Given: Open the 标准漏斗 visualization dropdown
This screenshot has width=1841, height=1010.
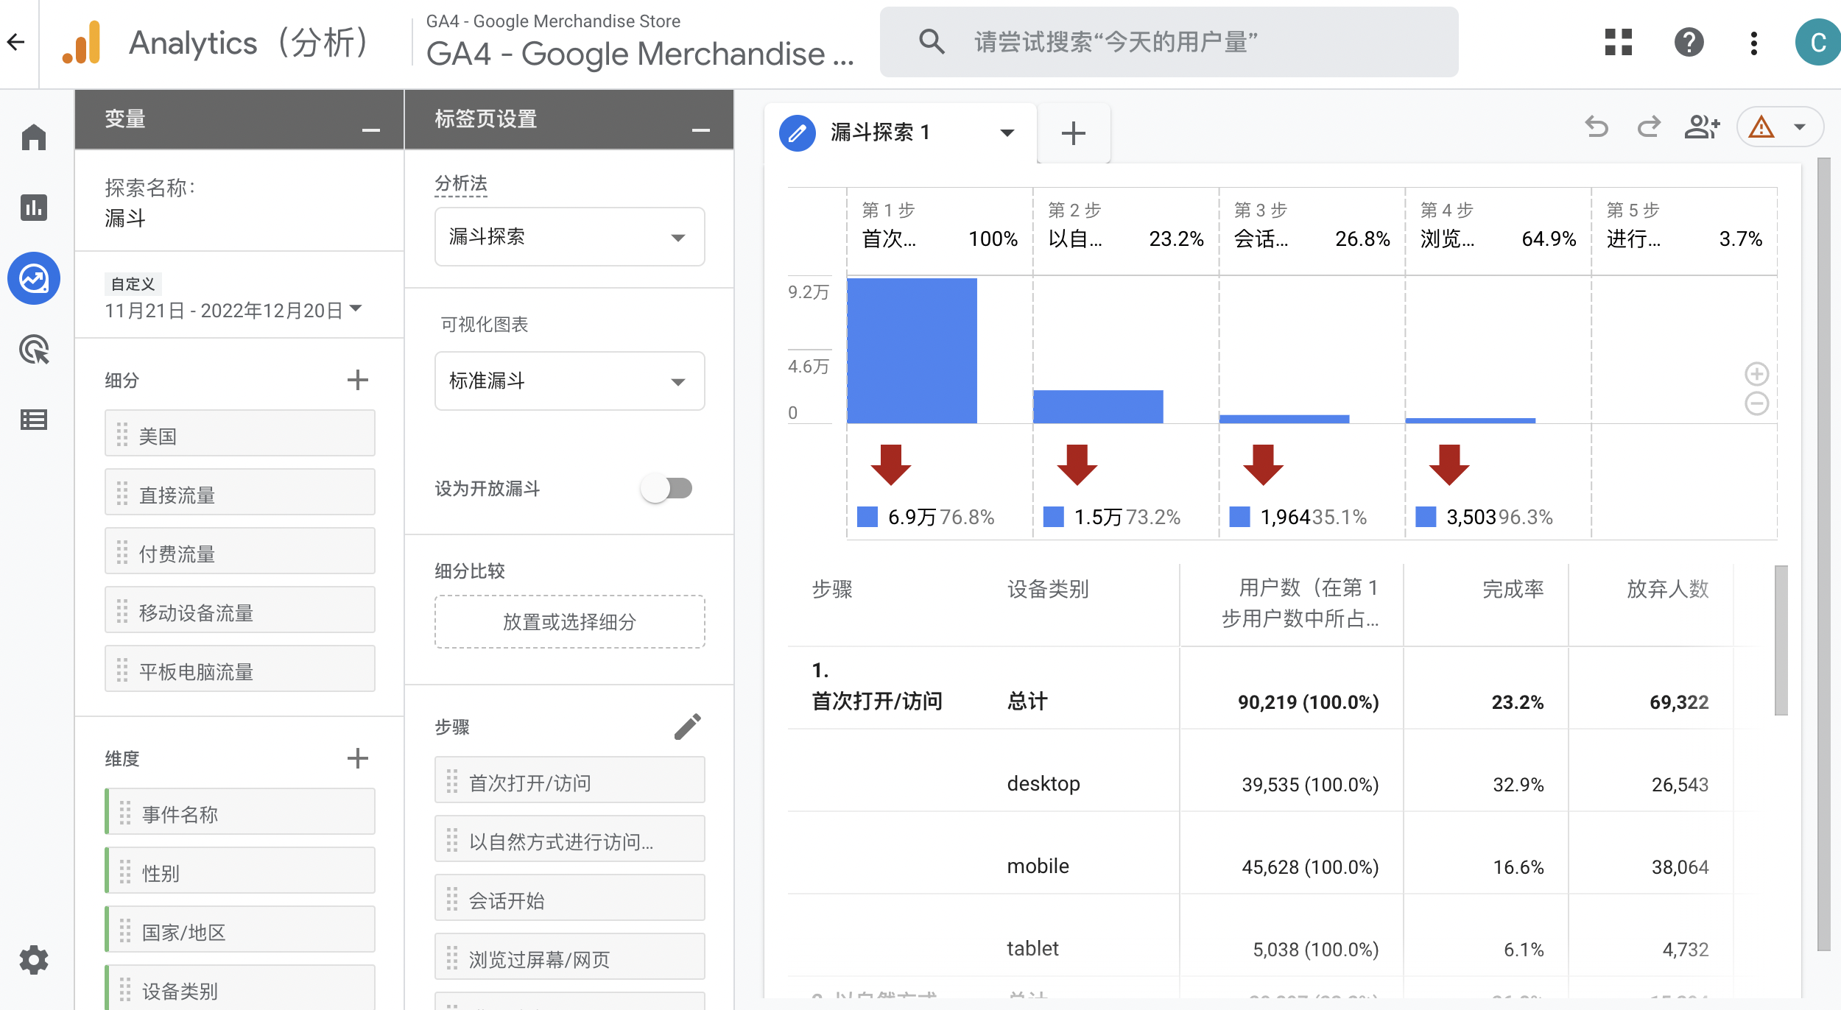Looking at the screenshot, I should pyautogui.click(x=569, y=381).
